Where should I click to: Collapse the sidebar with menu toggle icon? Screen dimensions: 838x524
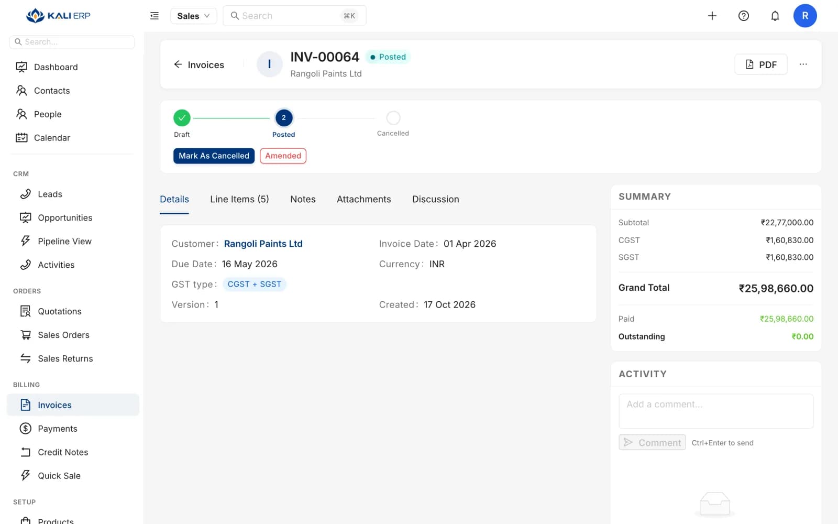coord(155,16)
